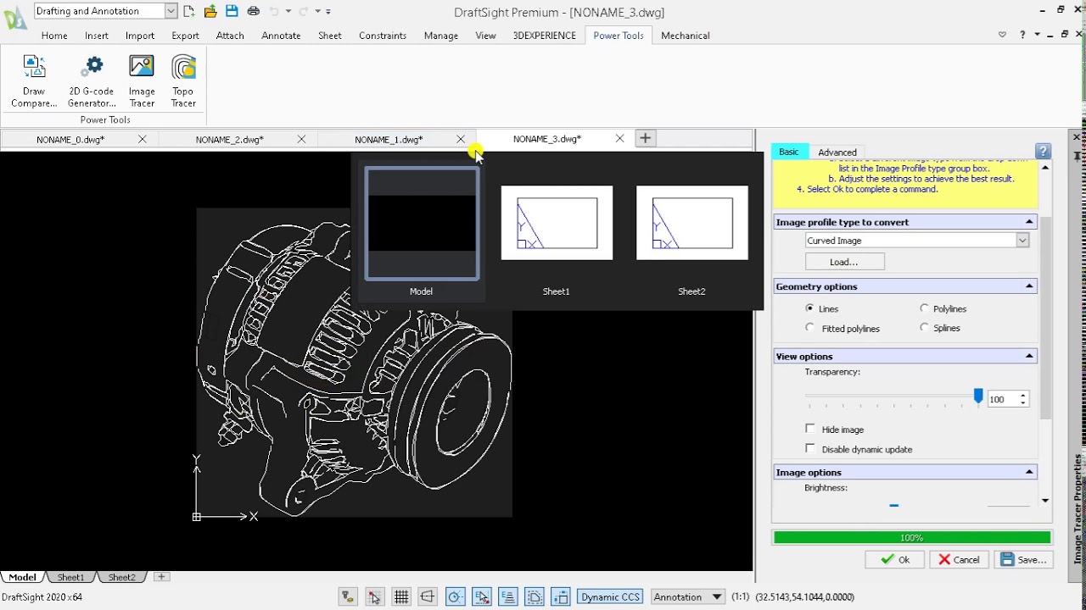
Task: Print the drawing using the printer icon
Action: [254, 11]
